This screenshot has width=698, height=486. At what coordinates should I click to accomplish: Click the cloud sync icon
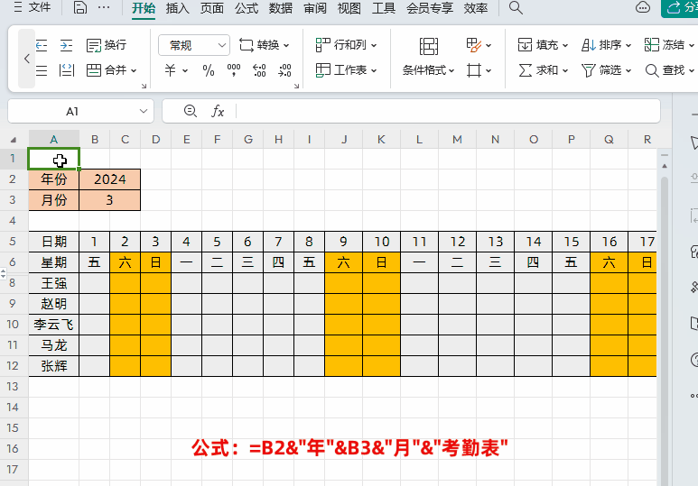(643, 7)
